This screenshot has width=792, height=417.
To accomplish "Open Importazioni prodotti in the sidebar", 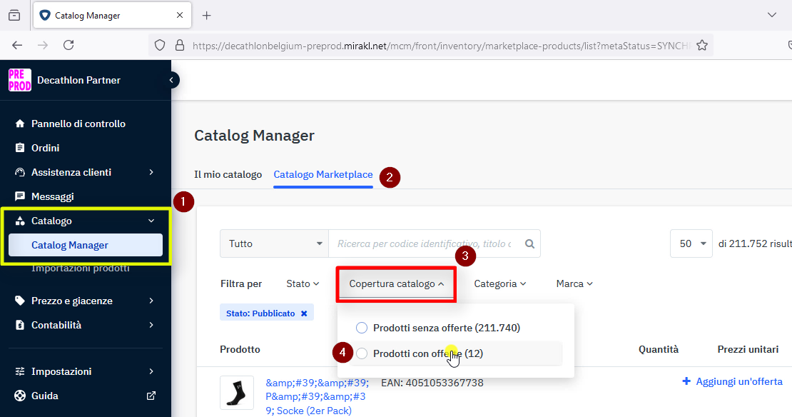I will pos(81,268).
